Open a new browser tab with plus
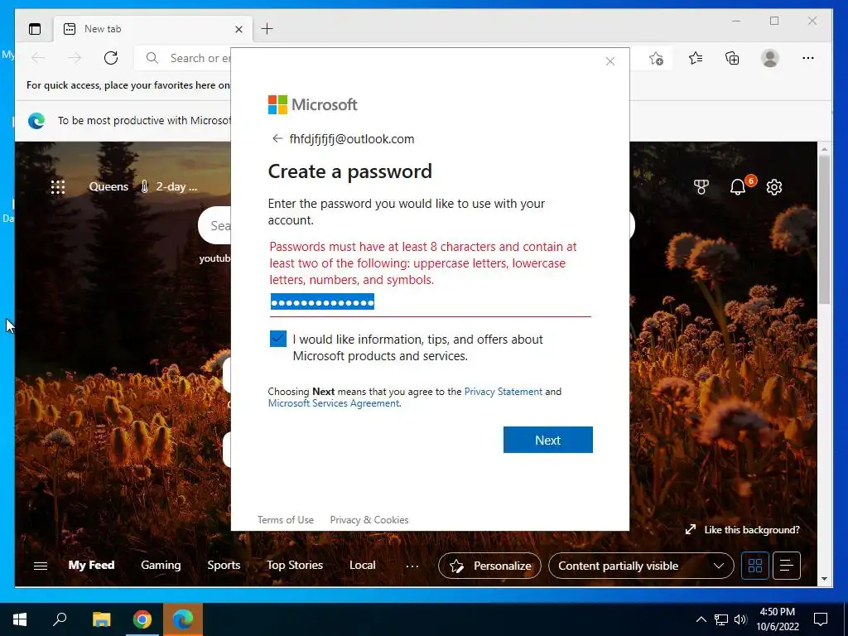Viewport: 848px width, 636px height. tap(267, 29)
